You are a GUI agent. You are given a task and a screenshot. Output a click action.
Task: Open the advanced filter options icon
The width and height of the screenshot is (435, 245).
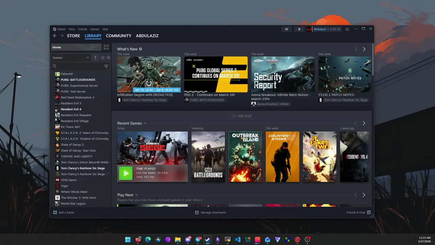point(106,66)
